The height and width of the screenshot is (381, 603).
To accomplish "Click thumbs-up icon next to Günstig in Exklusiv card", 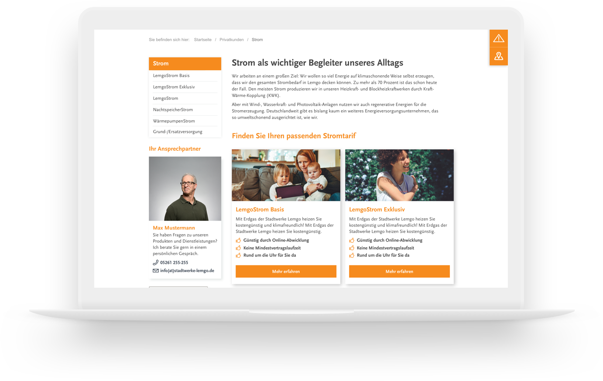I will click(x=352, y=240).
